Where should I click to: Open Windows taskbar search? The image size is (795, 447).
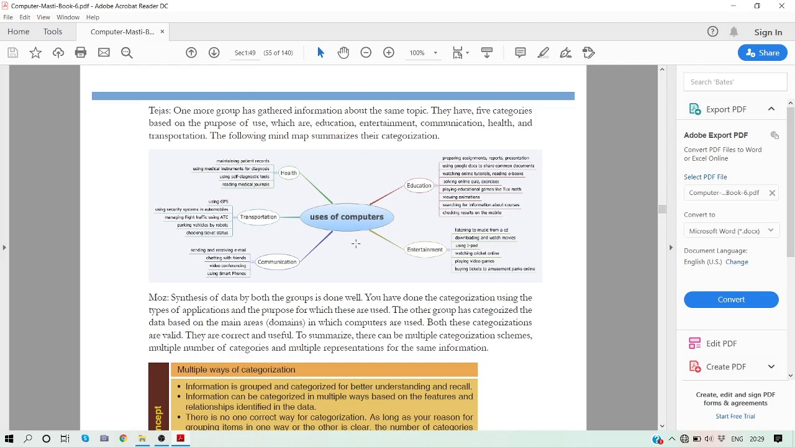point(28,439)
